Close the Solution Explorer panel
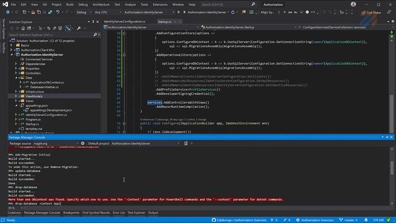The image size is (396, 223). tap(98, 22)
